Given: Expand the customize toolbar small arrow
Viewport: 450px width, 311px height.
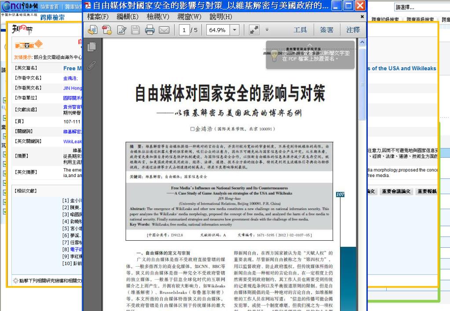Looking at the screenshot, I should coord(267,29).
